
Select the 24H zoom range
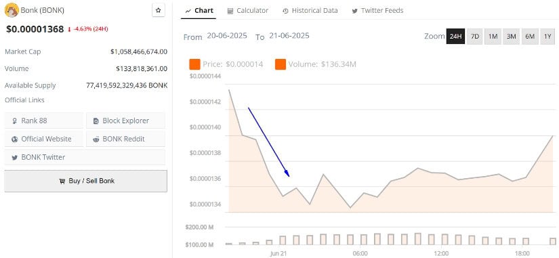(455, 37)
